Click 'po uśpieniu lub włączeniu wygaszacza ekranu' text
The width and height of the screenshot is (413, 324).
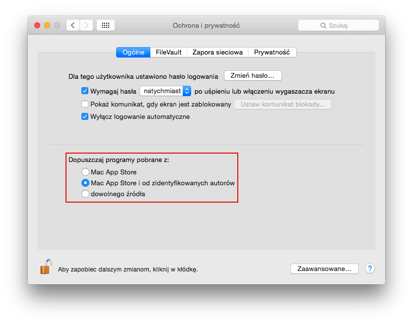[x=265, y=92]
